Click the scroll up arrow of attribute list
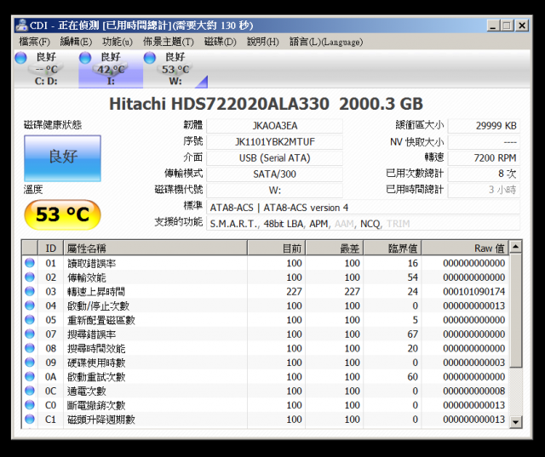The width and height of the screenshot is (545, 457). click(515, 247)
